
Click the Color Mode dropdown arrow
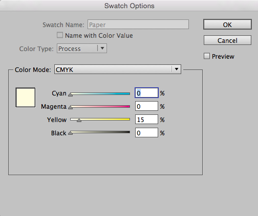point(177,69)
